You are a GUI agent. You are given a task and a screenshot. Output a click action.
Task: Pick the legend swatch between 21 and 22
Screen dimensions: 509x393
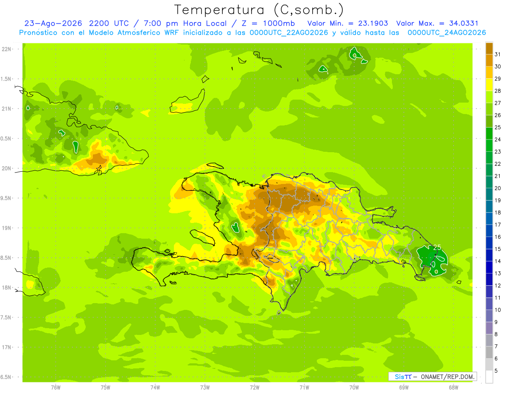(x=489, y=170)
